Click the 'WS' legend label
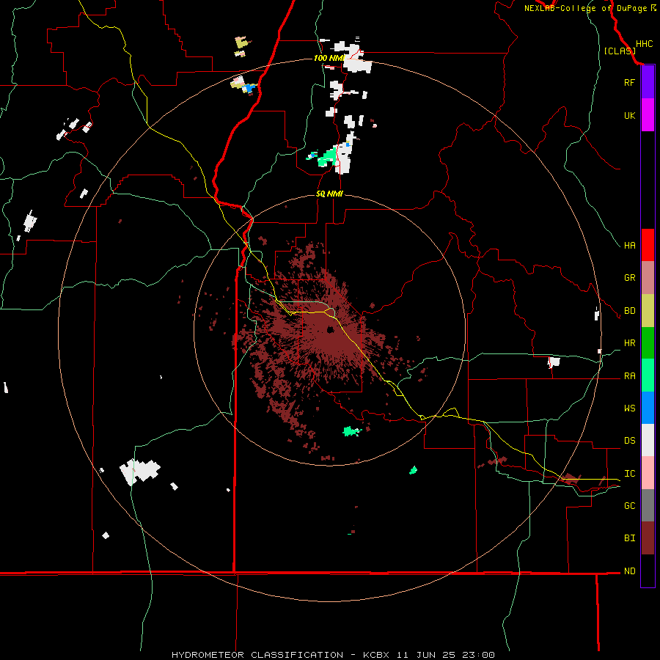Image resolution: width=660 pixels, height=660 pixels. (x=629, y=408)
